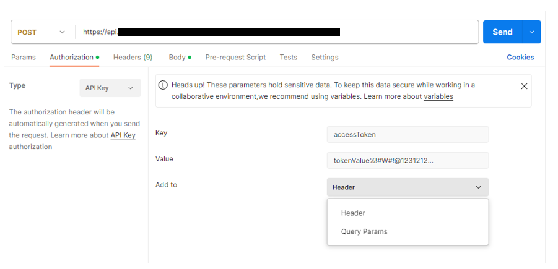558x269 pixels.
Task: Collapse the Add to Header dropdown
Action: pos(408,187)
